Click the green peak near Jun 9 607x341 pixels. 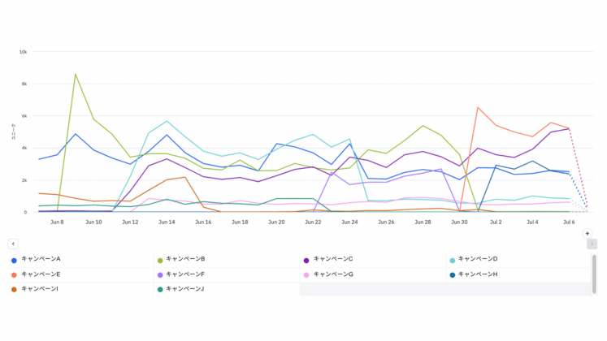coord(76,75)
